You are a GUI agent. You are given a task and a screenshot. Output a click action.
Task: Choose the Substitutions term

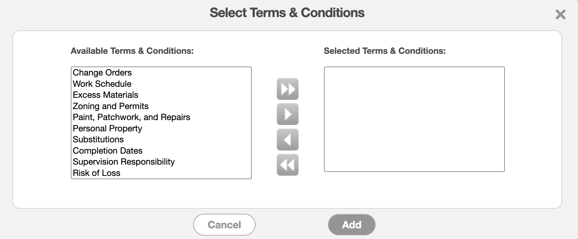pos(98,139)
